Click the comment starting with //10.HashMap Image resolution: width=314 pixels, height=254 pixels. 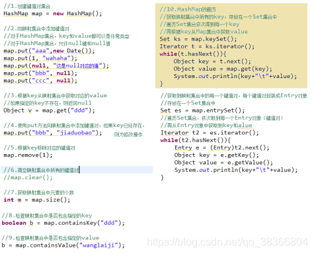click(x=188, y=9)
